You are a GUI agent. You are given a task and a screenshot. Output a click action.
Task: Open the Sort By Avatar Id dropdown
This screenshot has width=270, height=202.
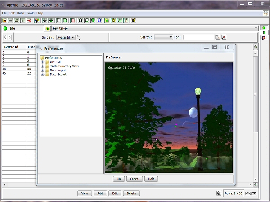[65, 37]
